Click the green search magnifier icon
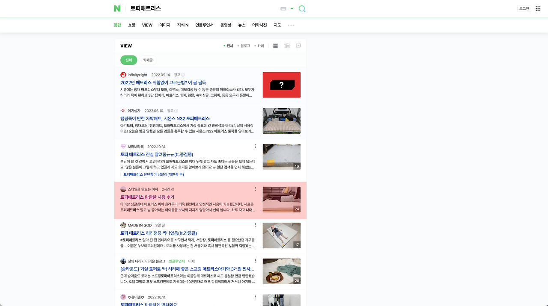Image resolution: width=548 pixels, height=306 pixels. pyautogui.click(x=302, y=8)
